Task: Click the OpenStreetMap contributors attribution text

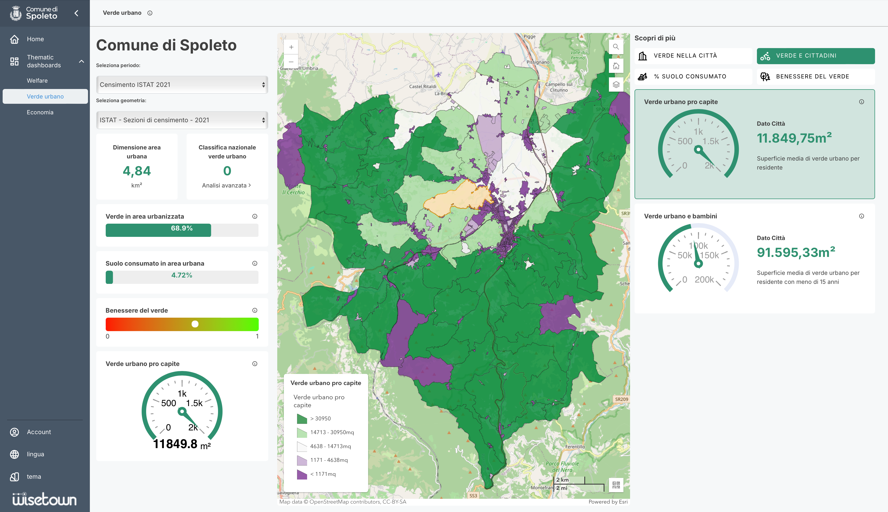Action: pos(343,502)
